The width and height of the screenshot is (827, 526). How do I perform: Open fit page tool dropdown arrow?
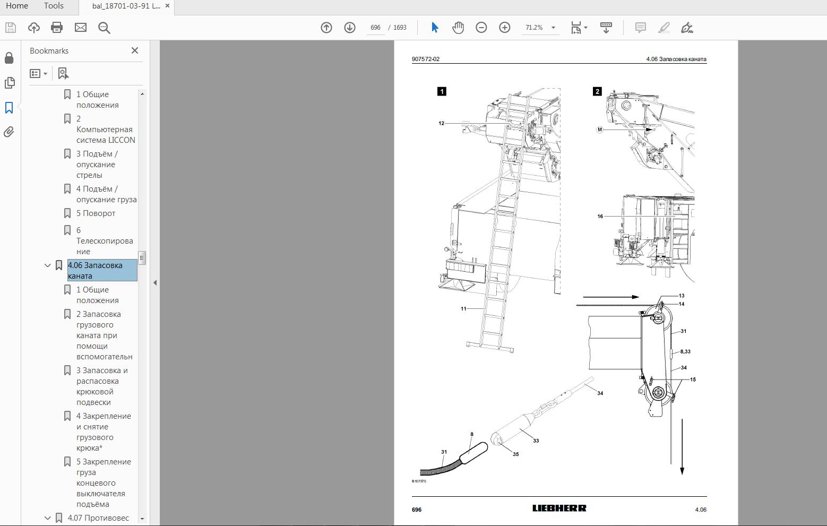tap(585, 28)
